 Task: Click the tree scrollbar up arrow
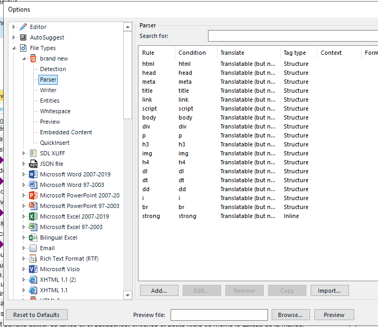(x=127, y=27)
